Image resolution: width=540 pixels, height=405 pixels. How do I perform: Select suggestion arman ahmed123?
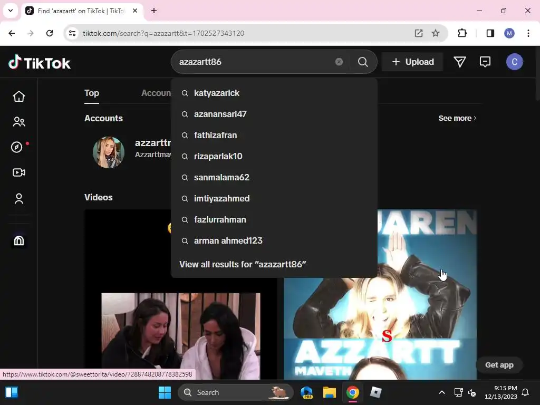(274, 240)
